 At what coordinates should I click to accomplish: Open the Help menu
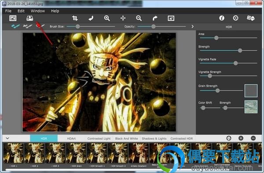(55, 11)
